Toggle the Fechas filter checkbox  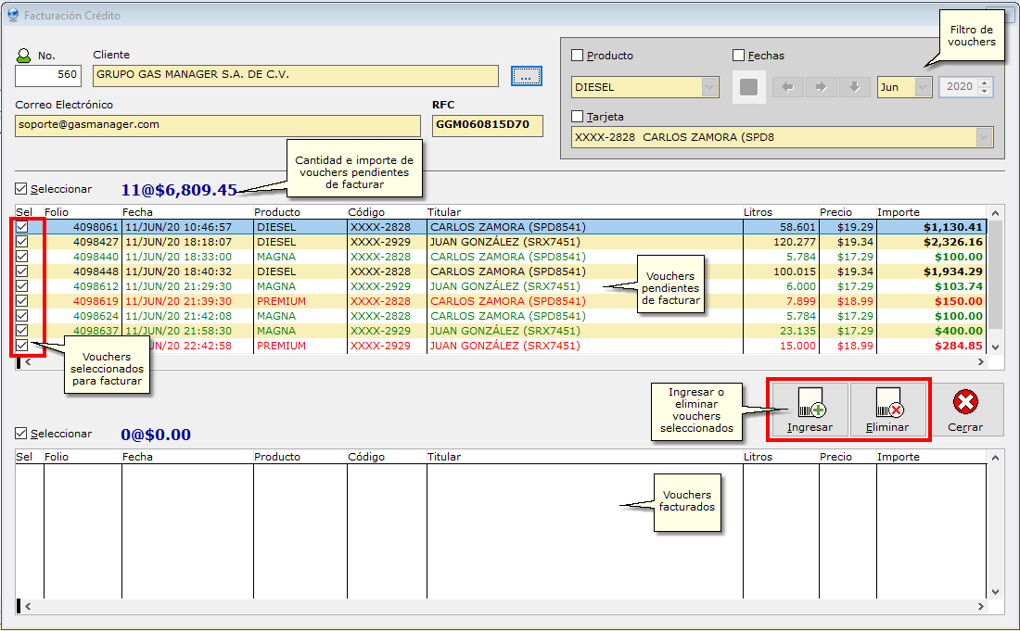tap(739, 56)
